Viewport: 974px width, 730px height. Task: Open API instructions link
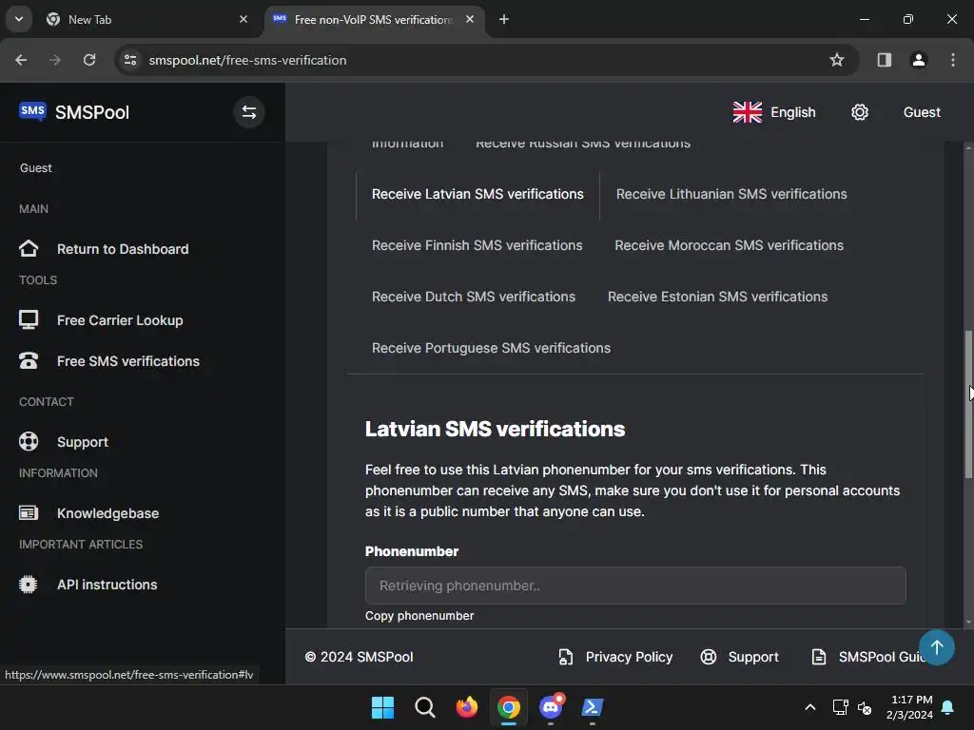click(x=107, y=585)
